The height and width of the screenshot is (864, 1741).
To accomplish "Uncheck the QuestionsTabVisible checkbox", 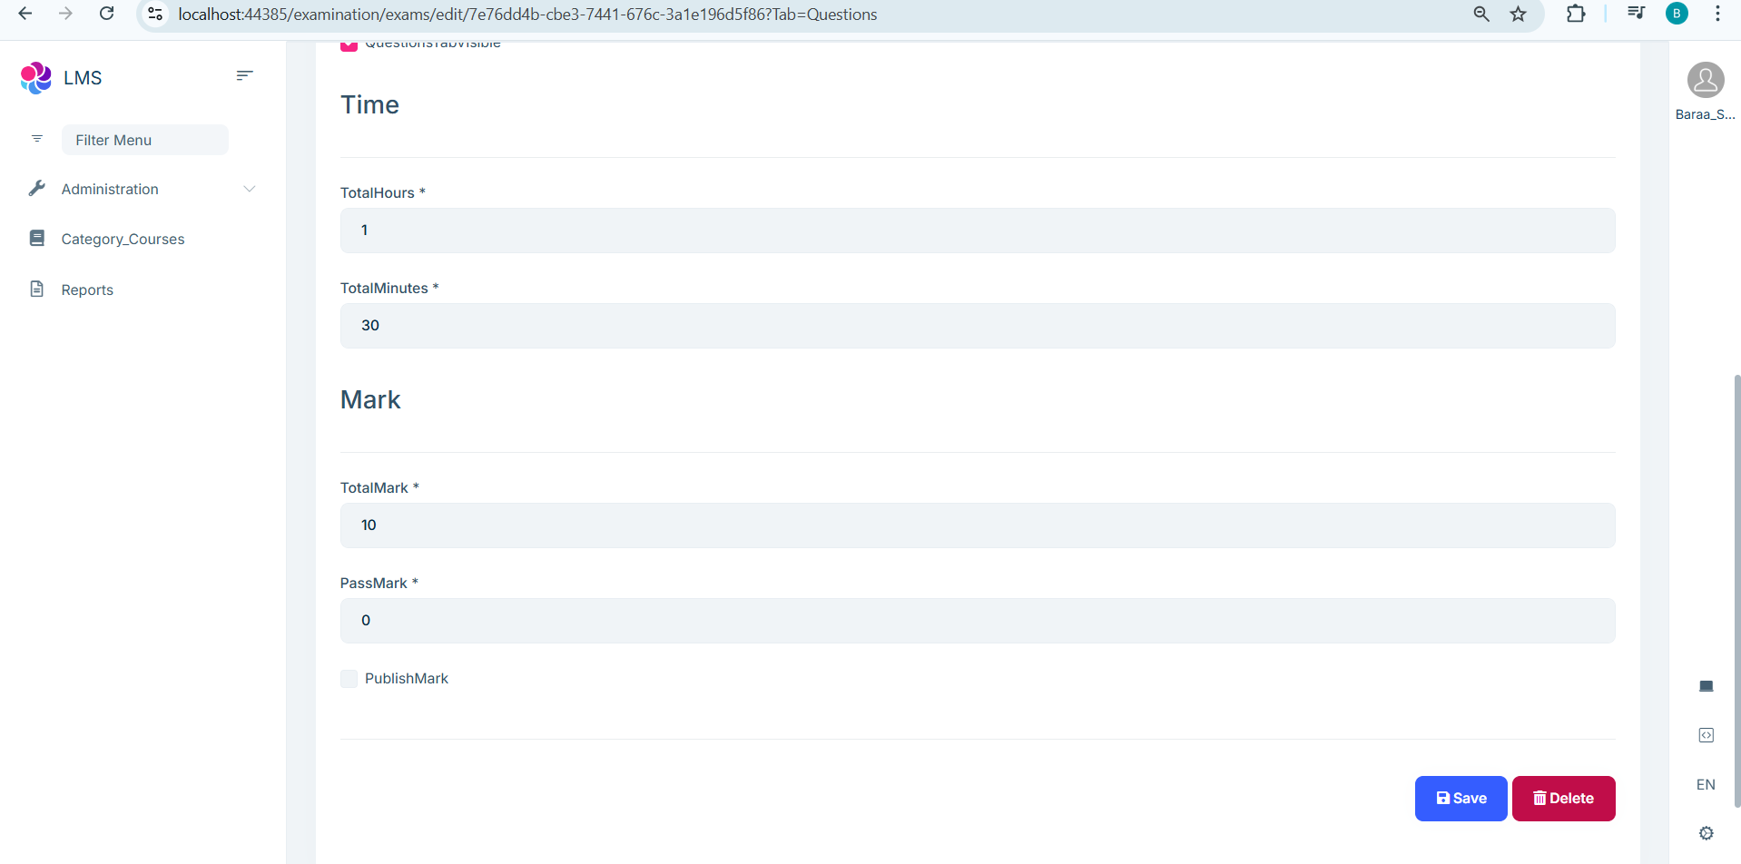I will tap(349, 45).
